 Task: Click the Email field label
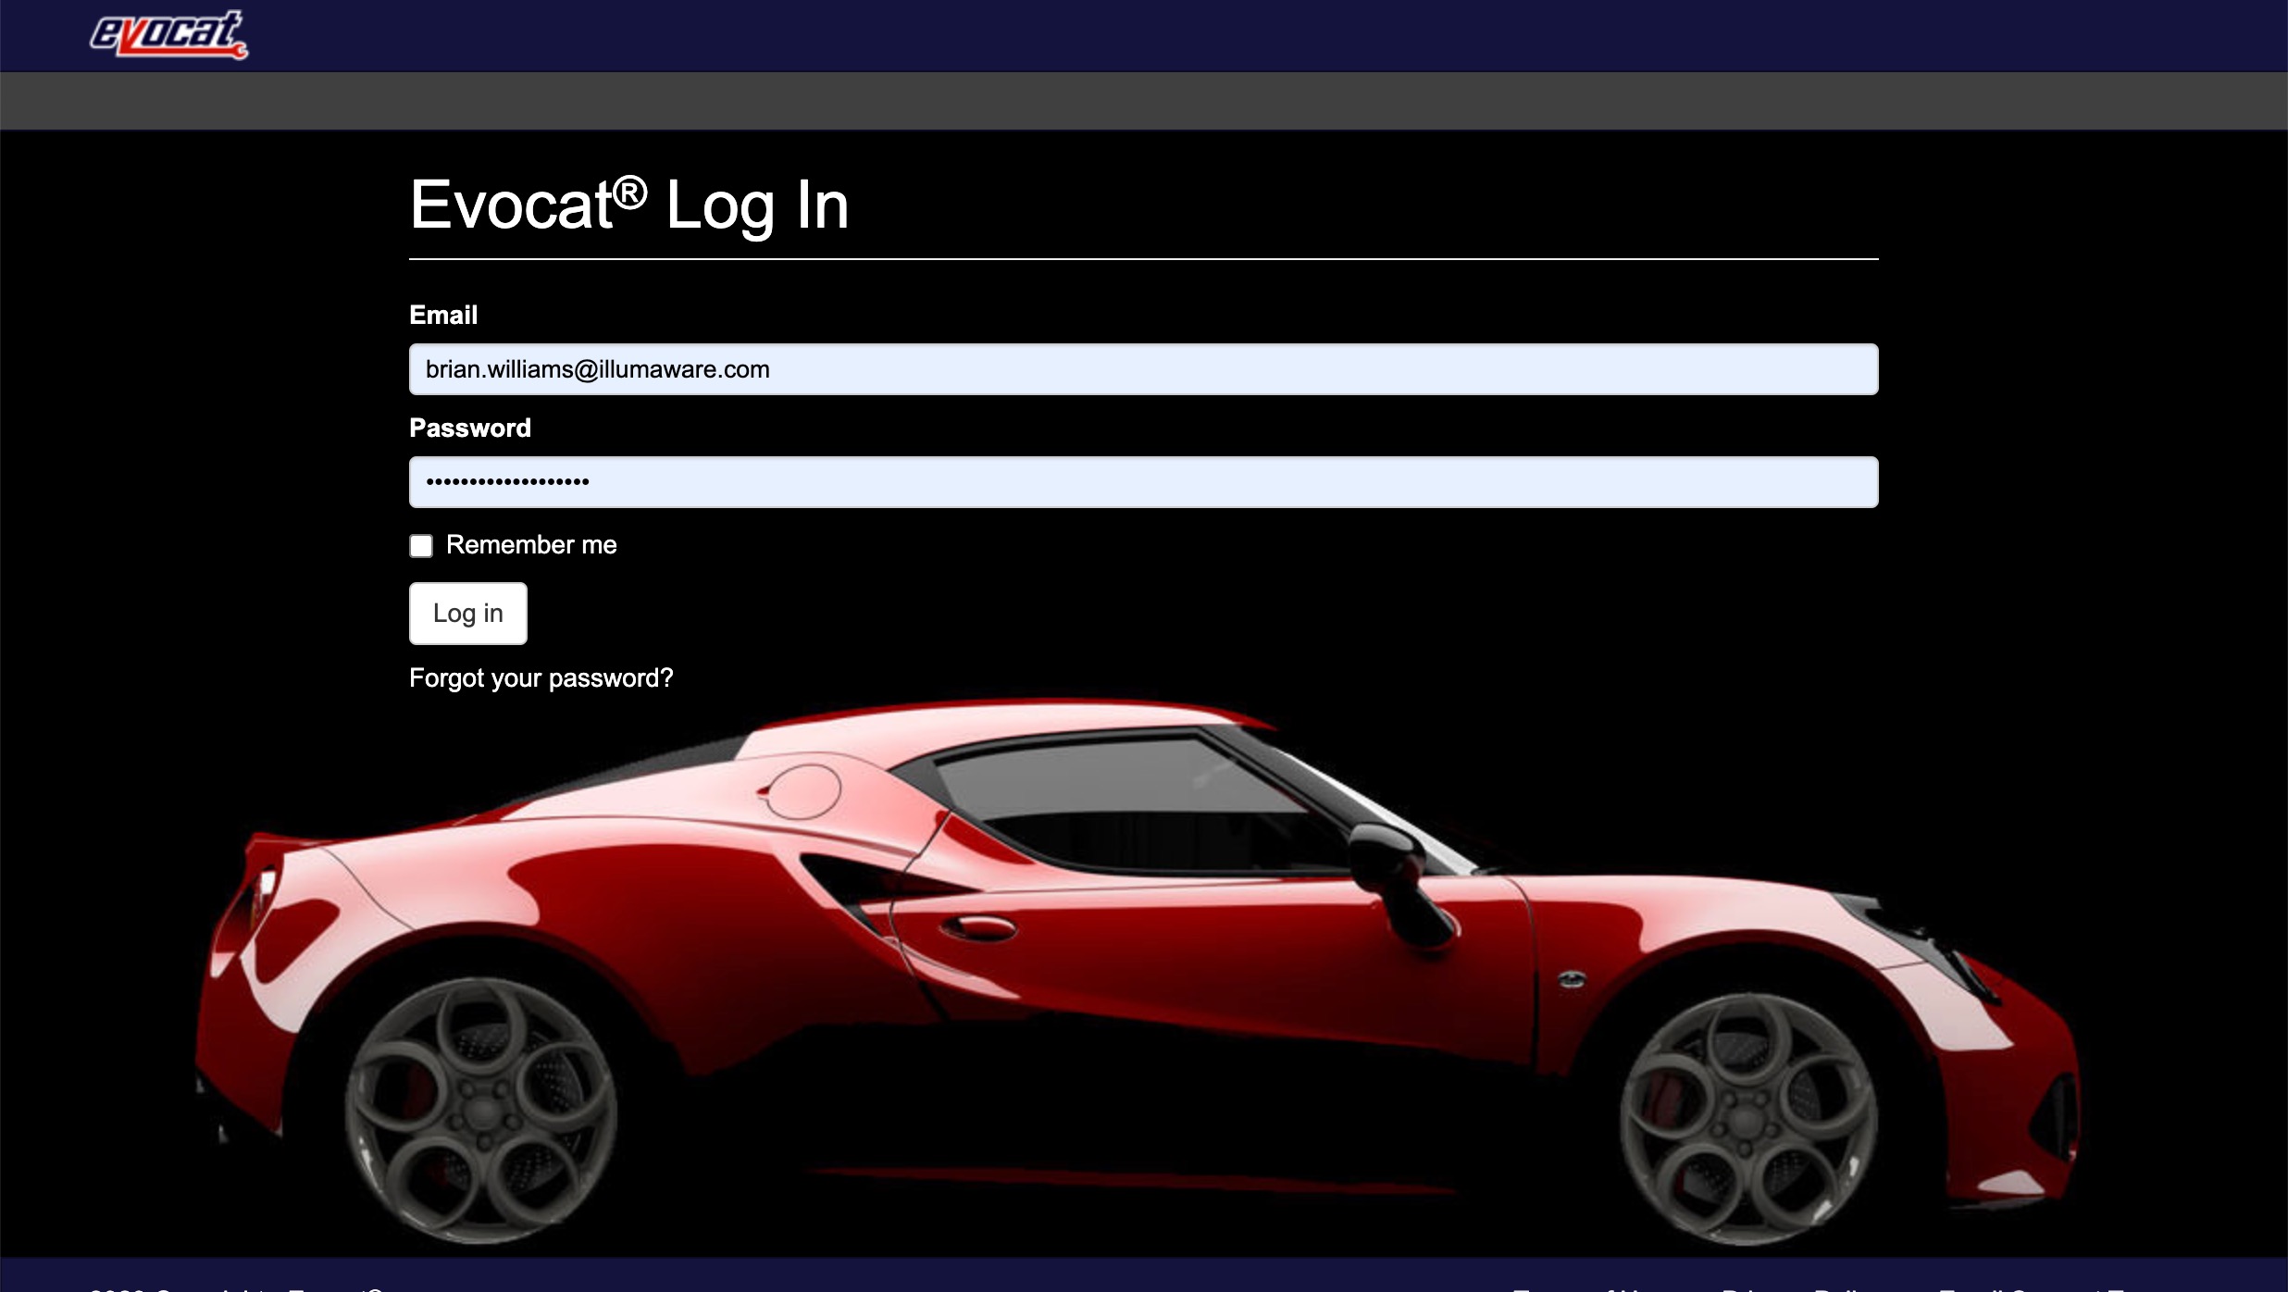tap(443, 315)
